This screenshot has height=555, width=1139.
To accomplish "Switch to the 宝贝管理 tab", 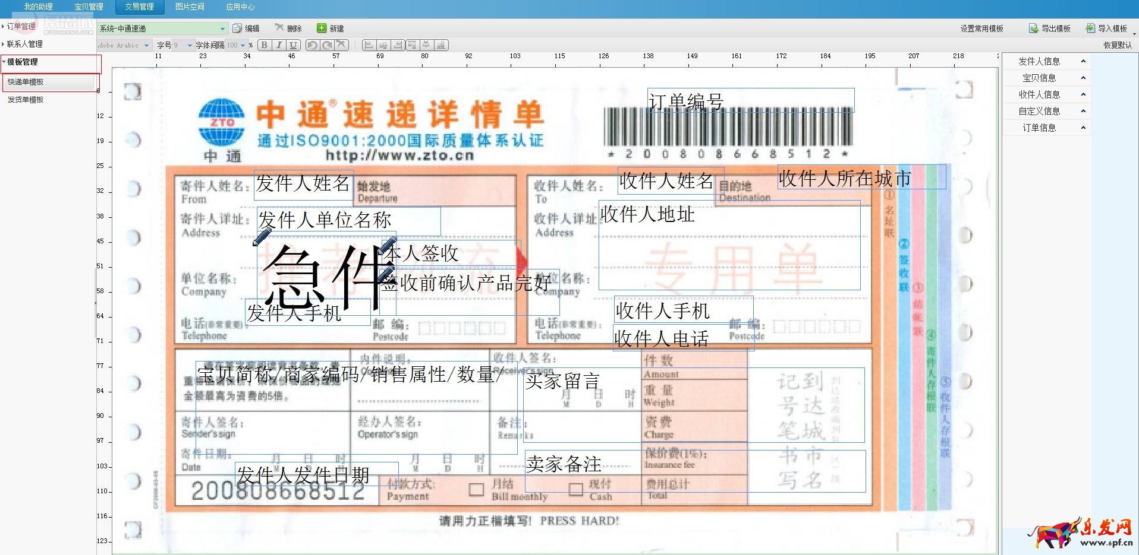I will [88, 7].
